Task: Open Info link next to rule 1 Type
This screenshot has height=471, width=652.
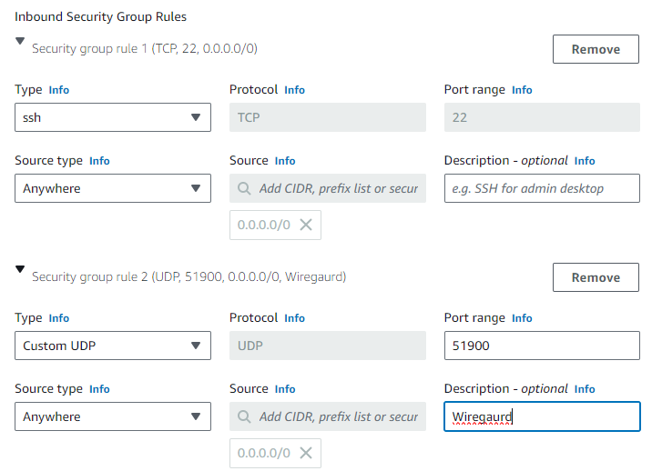Action: 58,90
